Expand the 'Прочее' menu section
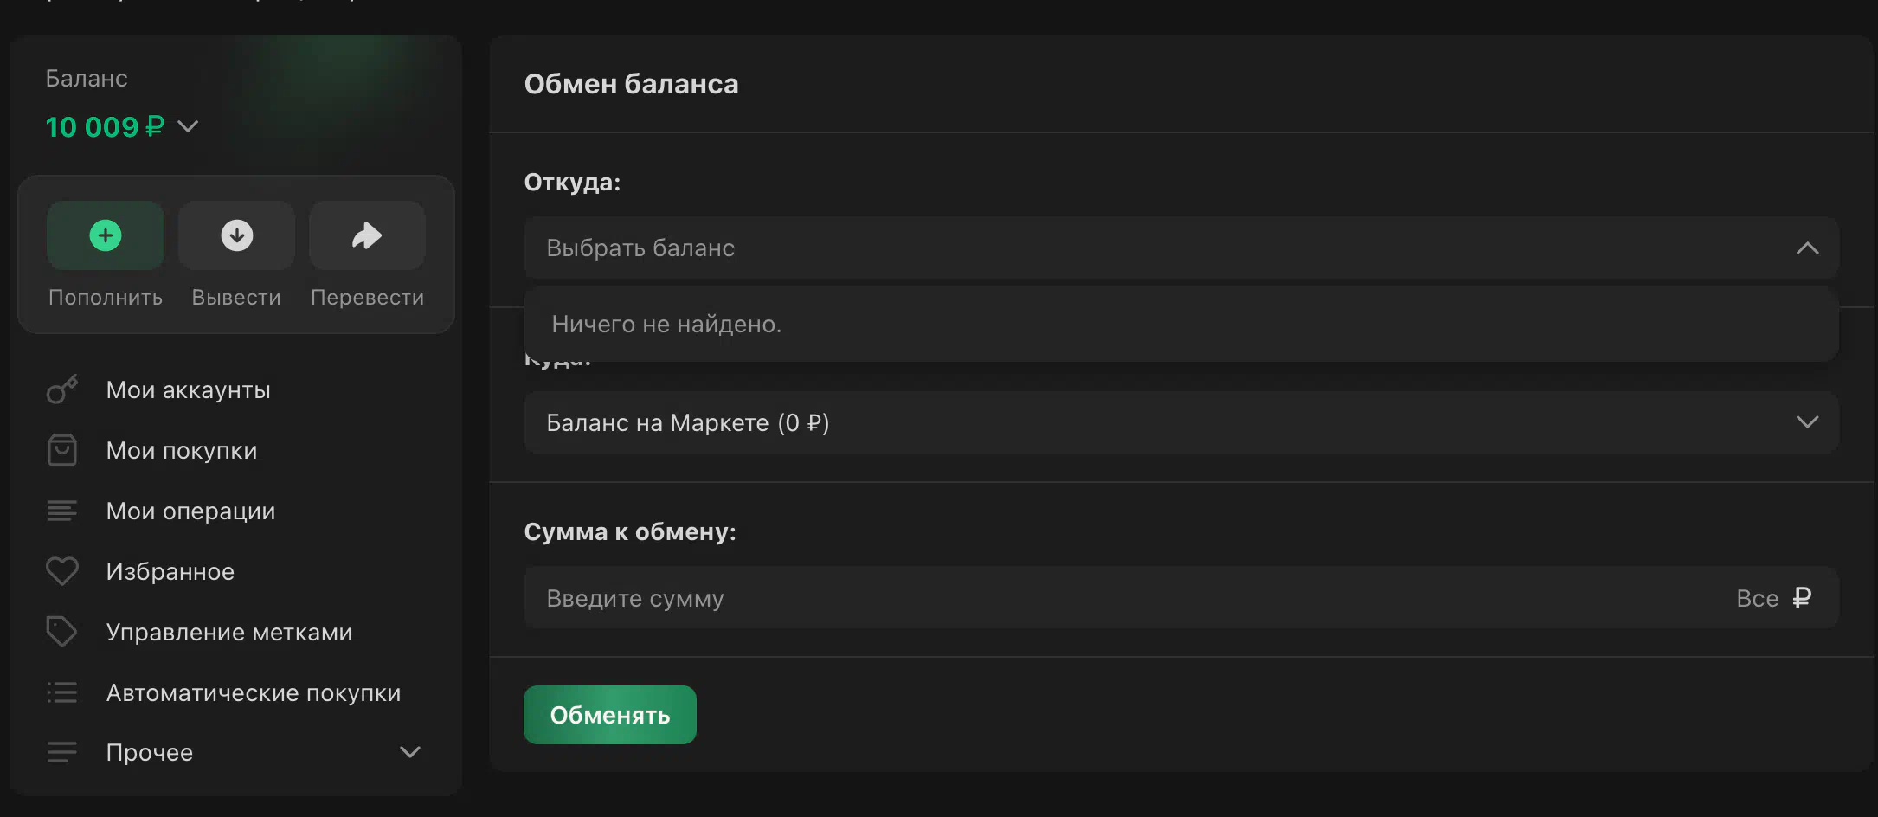This screenshot has width=1878, height=817. point(410,752)
